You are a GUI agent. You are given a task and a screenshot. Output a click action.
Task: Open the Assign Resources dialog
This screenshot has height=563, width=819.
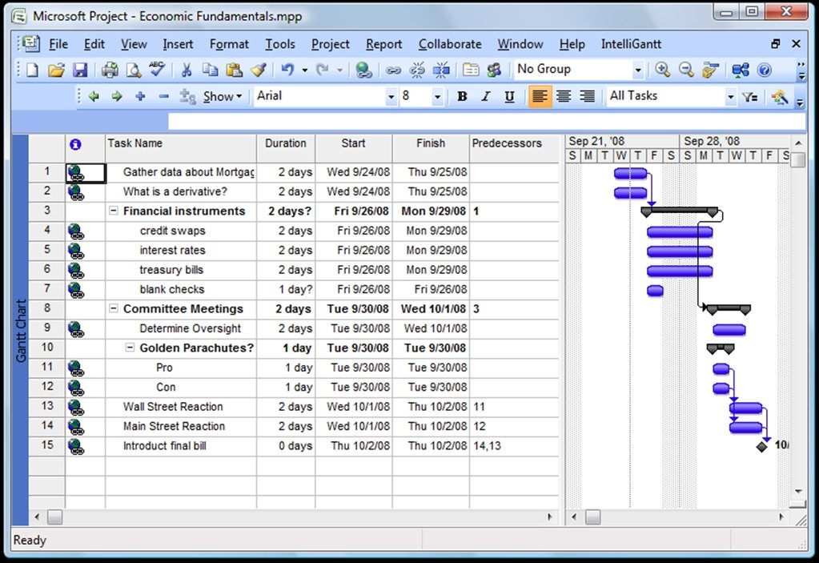point(494,70)
